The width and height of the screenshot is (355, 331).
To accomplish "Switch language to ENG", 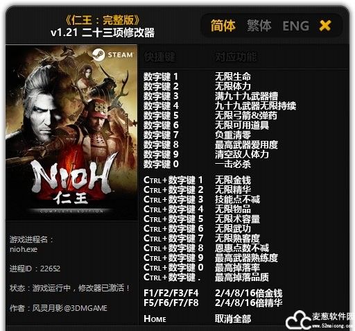I will pyautogui.click(x=296, y=26).
